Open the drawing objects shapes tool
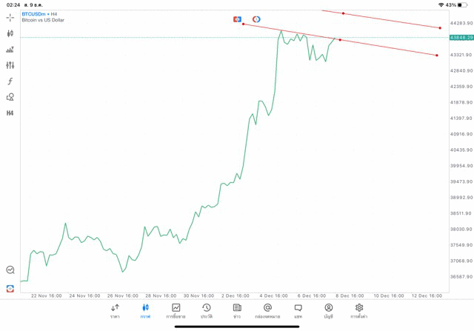Screen dimensions: 474x331 tap(10, 97)
